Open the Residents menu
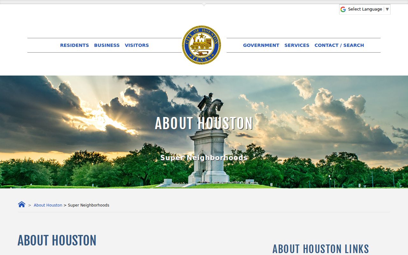Image resolution: width=408 pixels, height=255 pixels. 75,45
